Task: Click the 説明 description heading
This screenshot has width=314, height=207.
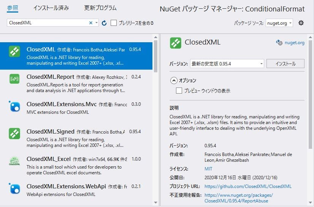Action: pyautogui.click(x=174, y=108)
